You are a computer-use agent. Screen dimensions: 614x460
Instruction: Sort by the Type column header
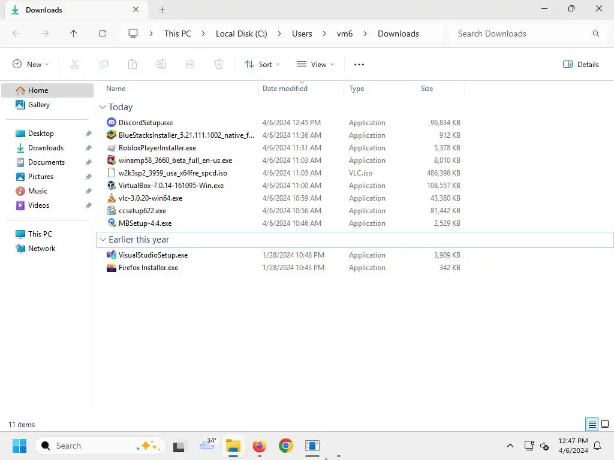click(x=357, y=89)
